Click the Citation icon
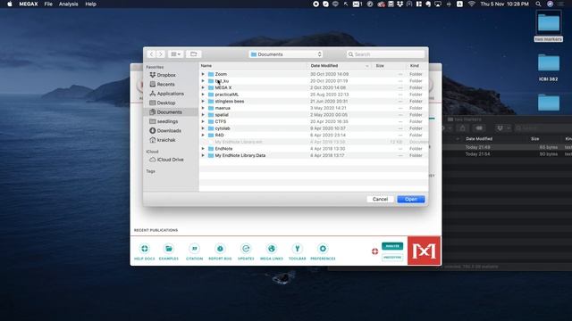The height and width of the screenshot is (321, 572). click(195, 249)
